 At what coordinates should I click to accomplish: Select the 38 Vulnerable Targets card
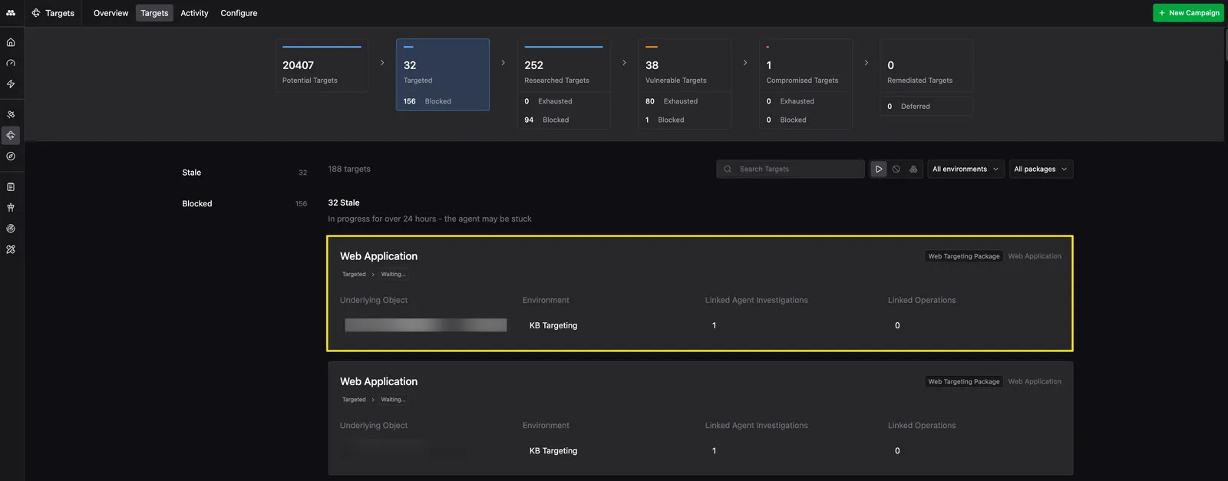click(685, 66)
